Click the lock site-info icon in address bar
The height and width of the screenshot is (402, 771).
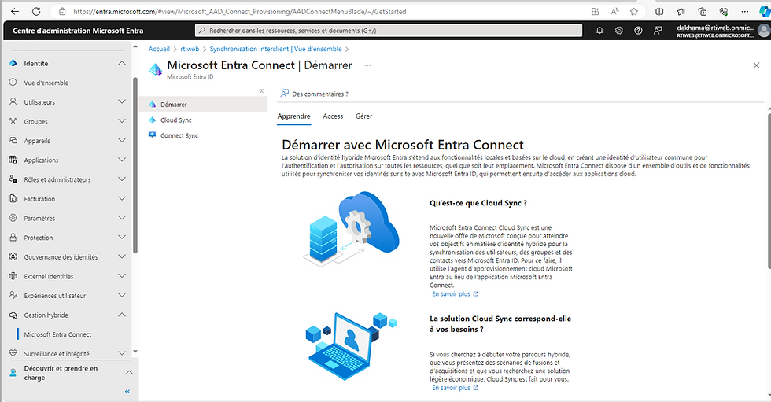point(62,11)
